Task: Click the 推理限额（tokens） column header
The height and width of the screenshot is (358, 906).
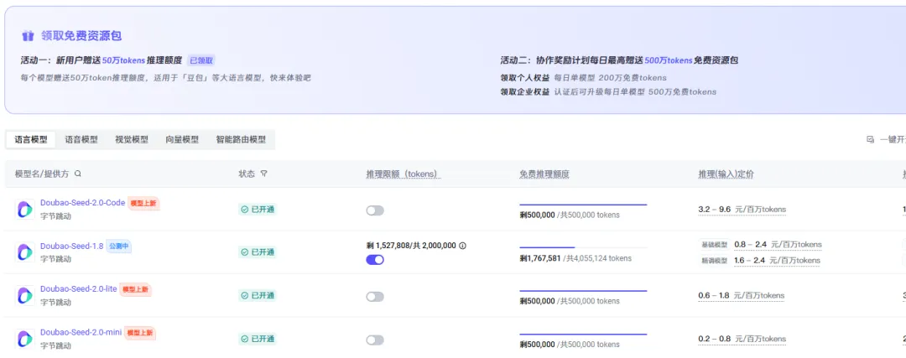Action: pyautogui.click(x=404, y=174)
